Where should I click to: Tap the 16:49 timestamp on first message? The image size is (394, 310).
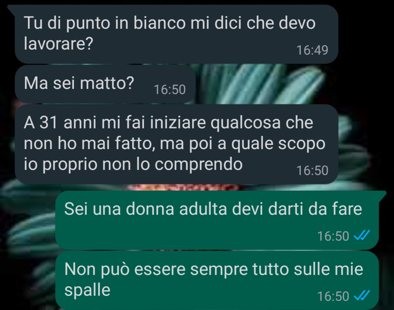pyautogui.click(x=312, y=50)
